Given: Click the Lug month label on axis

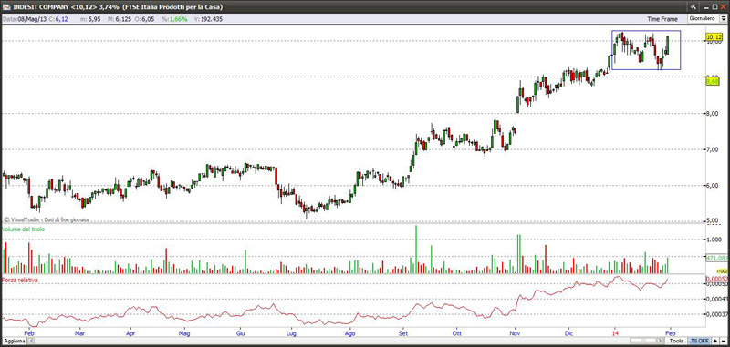Looking at the screenshot, I should pyautogui.click(x=291, y=333).
